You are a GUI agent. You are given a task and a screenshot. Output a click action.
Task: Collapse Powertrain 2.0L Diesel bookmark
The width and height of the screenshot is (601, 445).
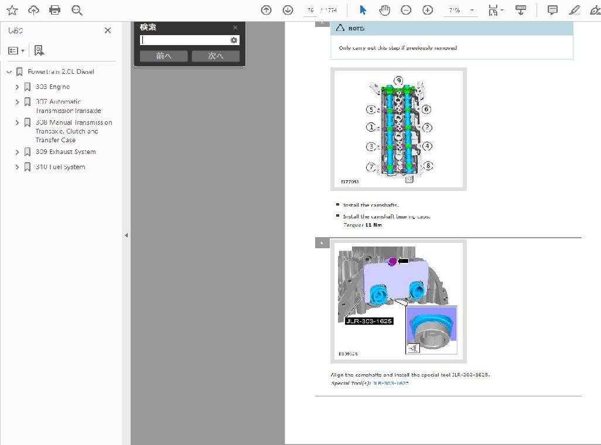tap(9, 71)
